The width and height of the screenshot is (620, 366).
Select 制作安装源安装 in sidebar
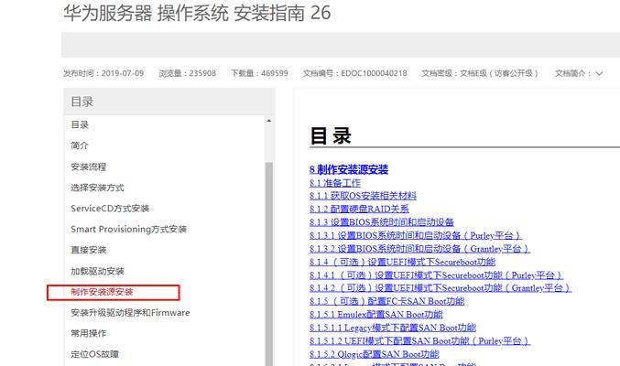(x=102, y=292)
